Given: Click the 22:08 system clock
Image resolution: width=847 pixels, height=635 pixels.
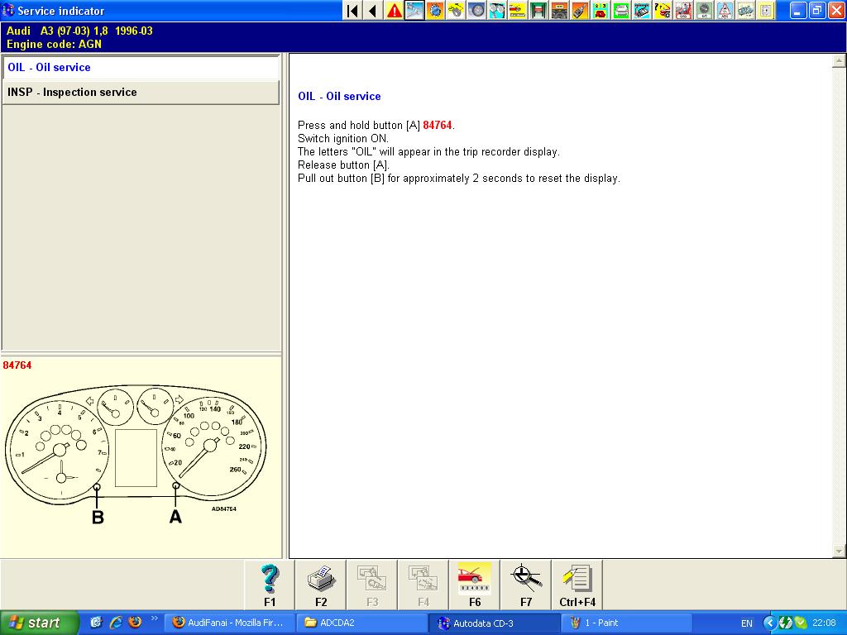Looking at the screenshot, I should tap(825, 623).
